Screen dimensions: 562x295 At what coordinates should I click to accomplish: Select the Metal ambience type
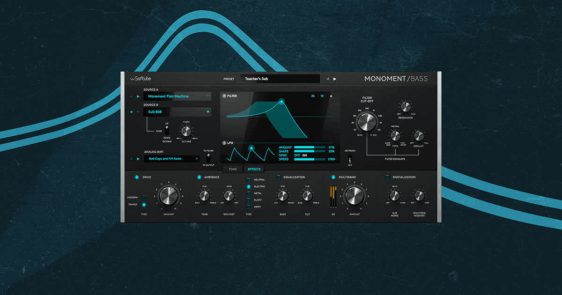(249, 193)
